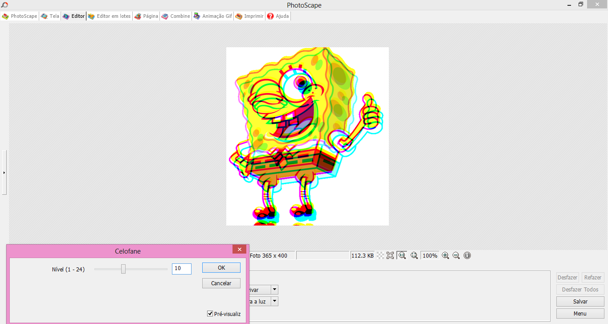
Task: Expand the left side panel arrow
Action: (4, 172)
